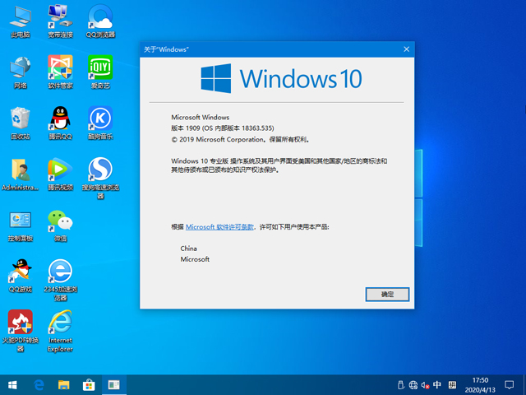
Task: Launch the 2345加速浏览器 desktop shortcut
Action: click(60, 280)
